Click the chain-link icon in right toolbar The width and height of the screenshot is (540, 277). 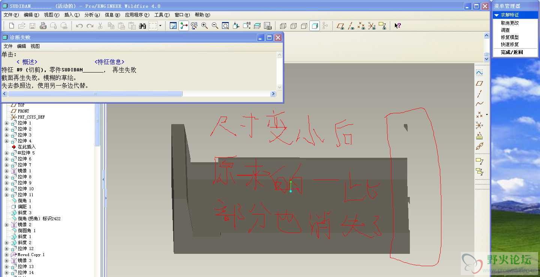coord(479,146)
